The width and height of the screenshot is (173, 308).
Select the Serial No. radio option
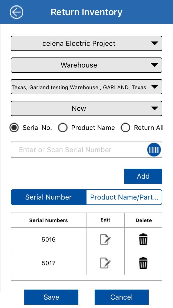[14, 128]
